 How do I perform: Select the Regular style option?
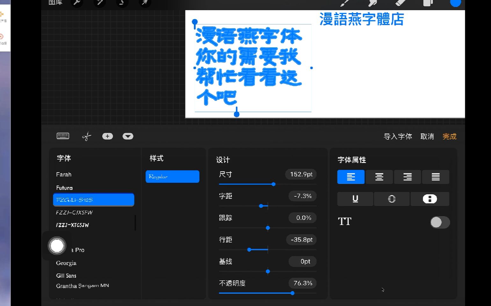pos(172,176)
